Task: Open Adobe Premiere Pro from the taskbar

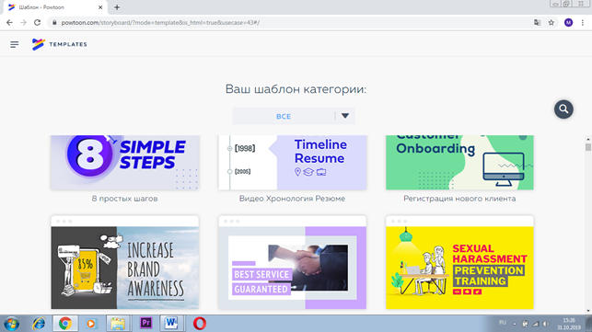Action: [x=145, y=324]
